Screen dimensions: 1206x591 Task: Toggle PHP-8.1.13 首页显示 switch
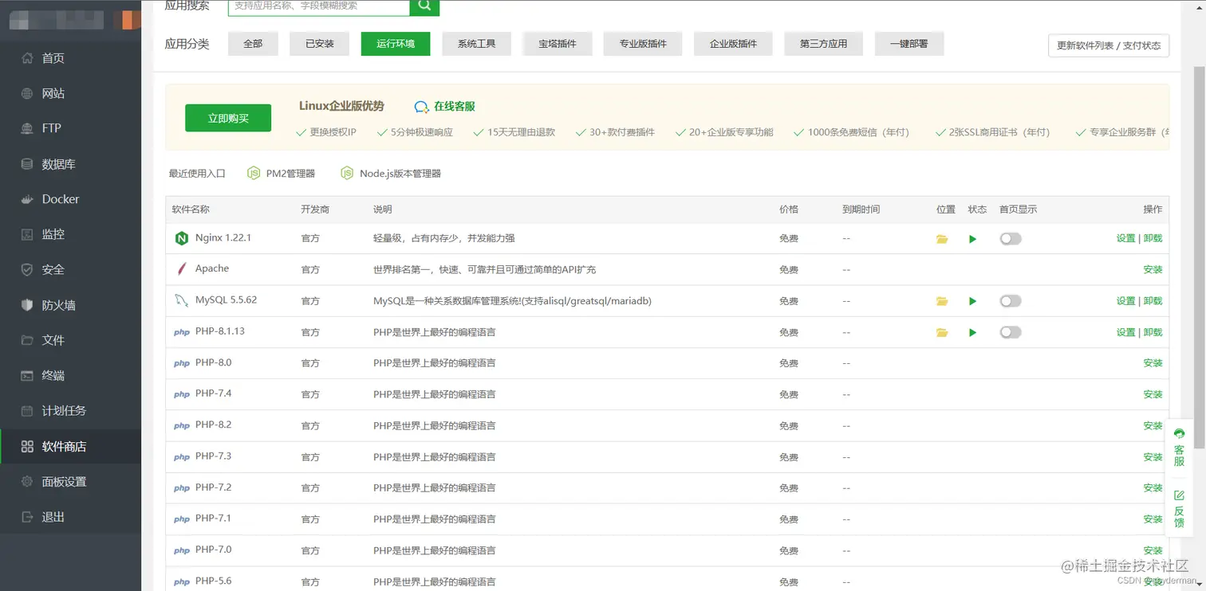coord(1011,332)
